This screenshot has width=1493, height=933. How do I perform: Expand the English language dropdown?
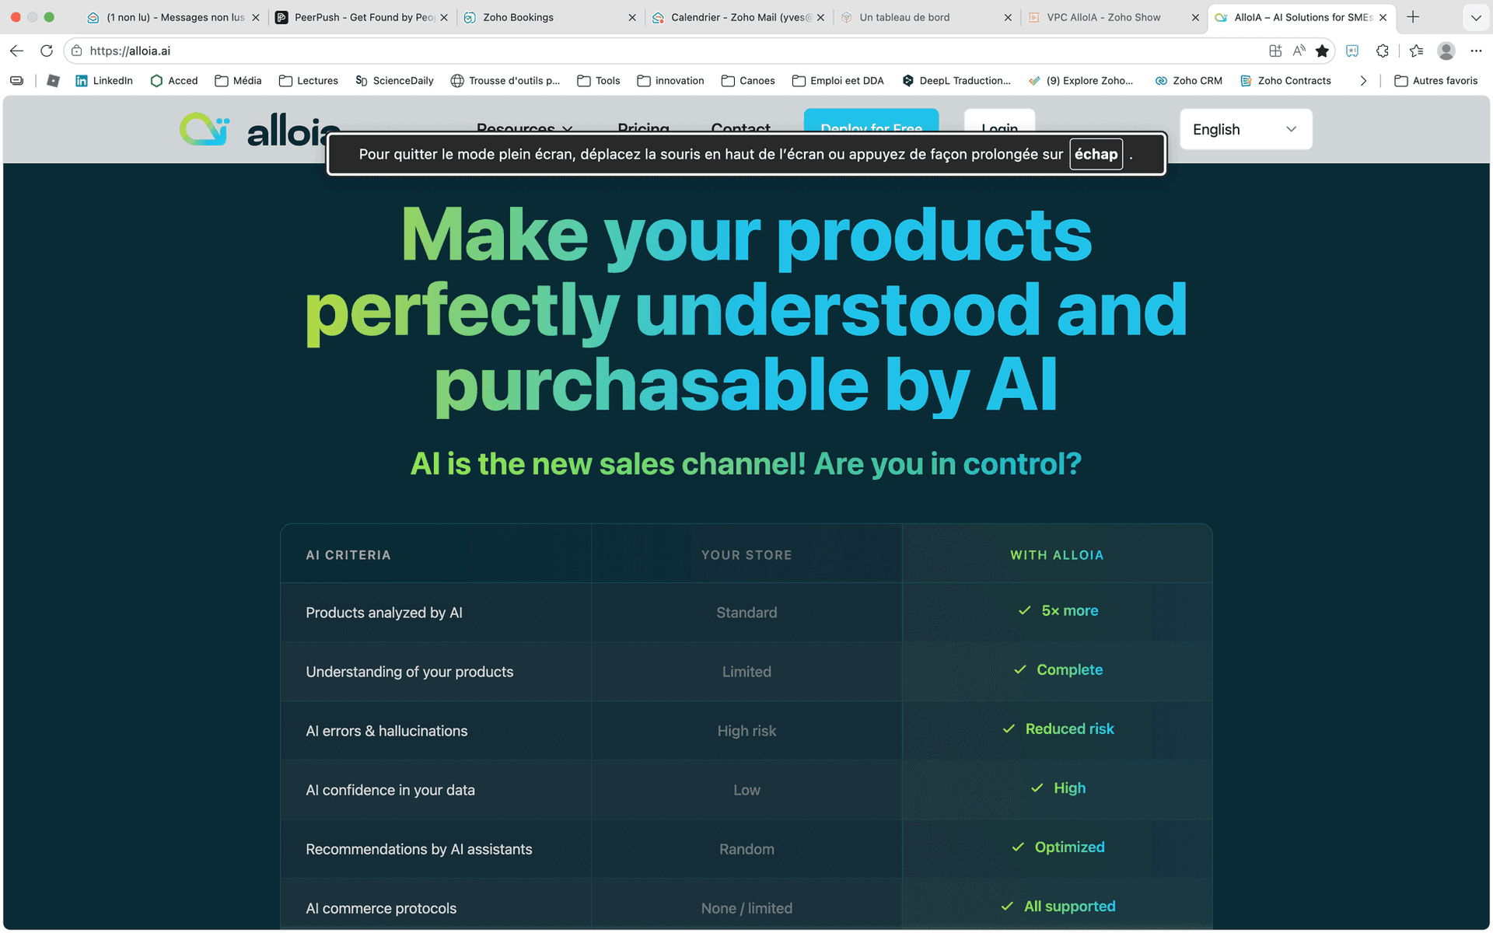tap(1246, 129)
